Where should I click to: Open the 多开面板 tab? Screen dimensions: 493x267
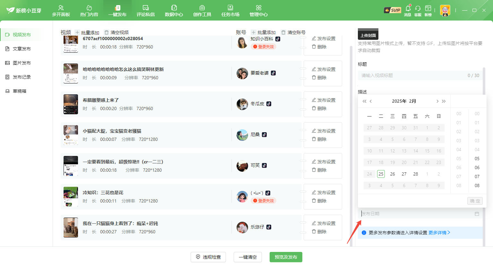tap(61, 11)
